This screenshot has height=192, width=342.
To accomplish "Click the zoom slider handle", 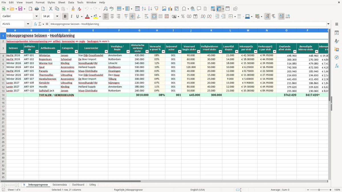I will [319, 190].
